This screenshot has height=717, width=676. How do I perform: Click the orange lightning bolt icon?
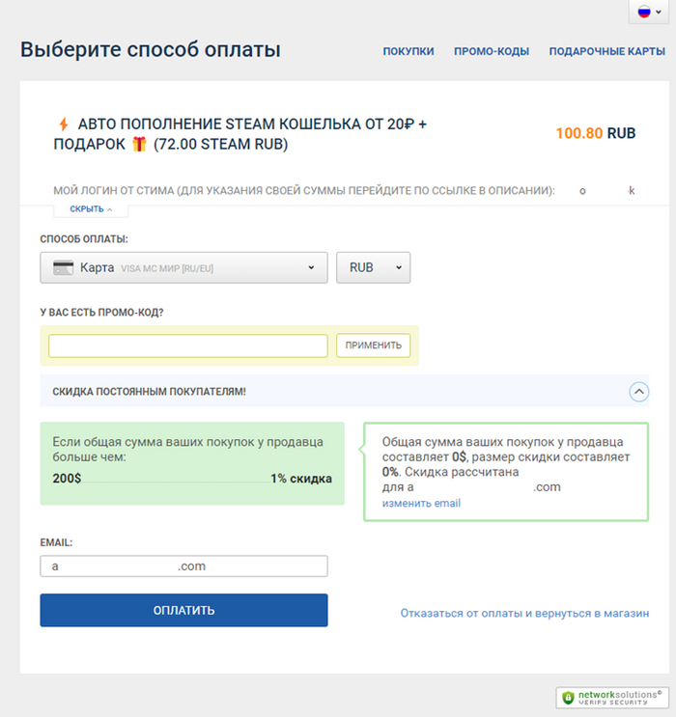pos(64,124)
